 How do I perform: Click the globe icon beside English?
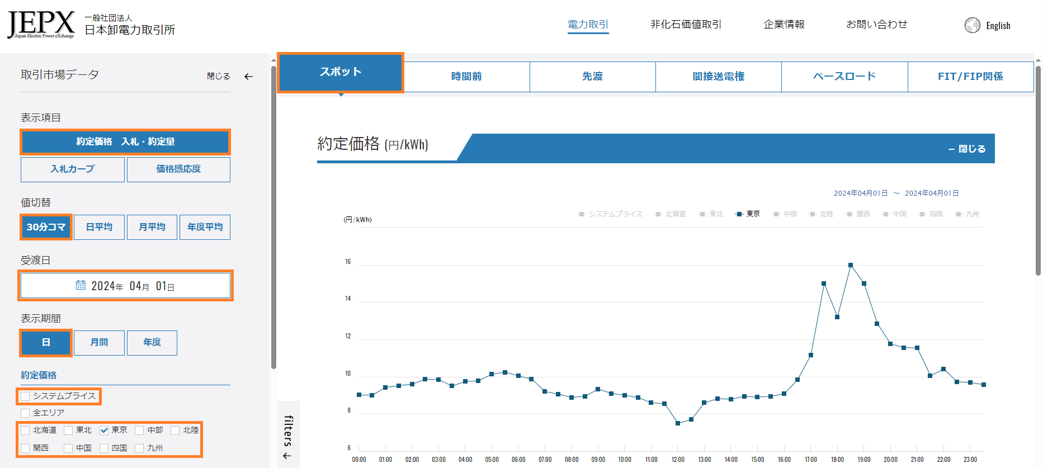[x=972, y=25]
